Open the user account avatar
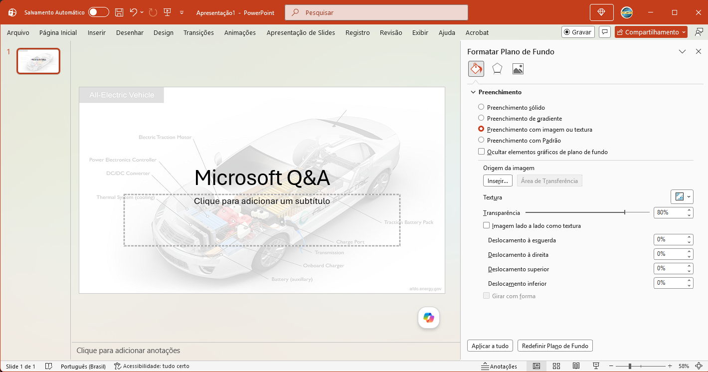The height and width of the screenshot is (372, 708). (627, 12)
